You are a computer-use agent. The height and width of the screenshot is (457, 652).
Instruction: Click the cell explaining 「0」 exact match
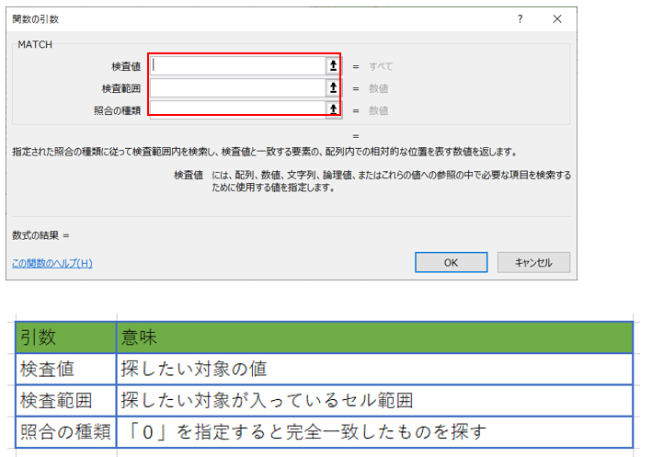point(374,430)
